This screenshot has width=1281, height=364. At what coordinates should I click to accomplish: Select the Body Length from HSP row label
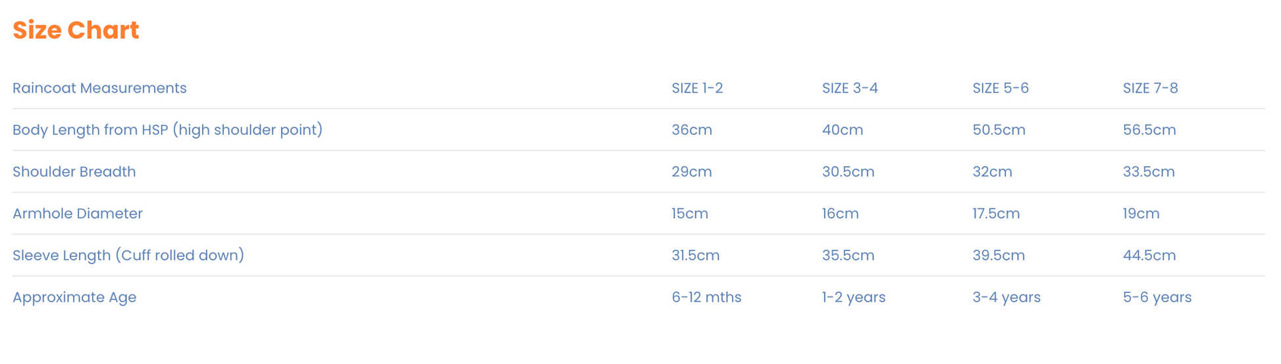167,130
